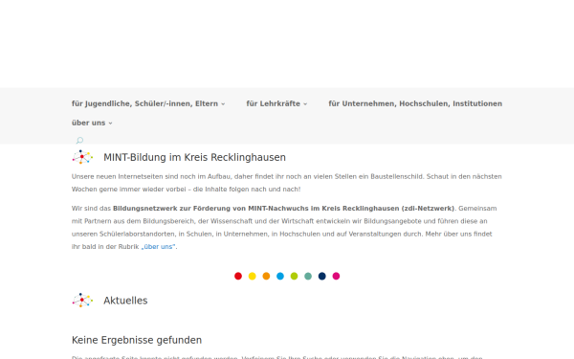Click heading 'MINT-Bildung im Kreis Recklinghausen'
The width and height of the screenshot is (574, 359).
[x=194, y=158]
